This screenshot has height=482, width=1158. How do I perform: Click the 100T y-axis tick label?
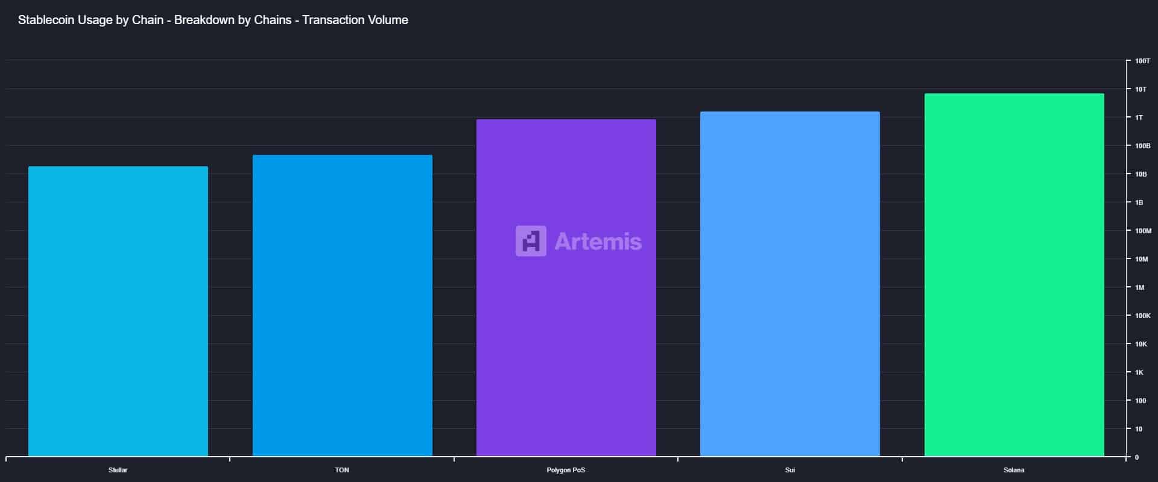(1142, 61)
